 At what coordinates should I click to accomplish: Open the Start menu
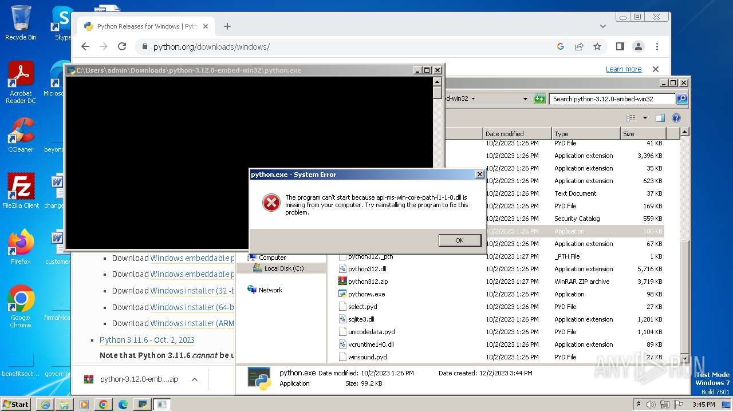(x=16, y=405)
